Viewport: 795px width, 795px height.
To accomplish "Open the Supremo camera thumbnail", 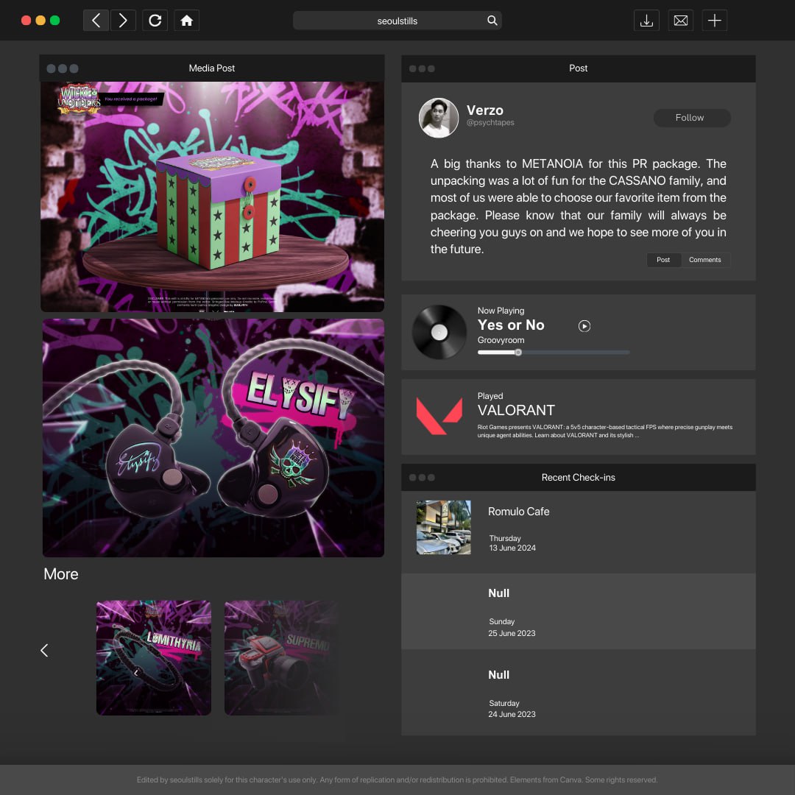I will (281, 658).
